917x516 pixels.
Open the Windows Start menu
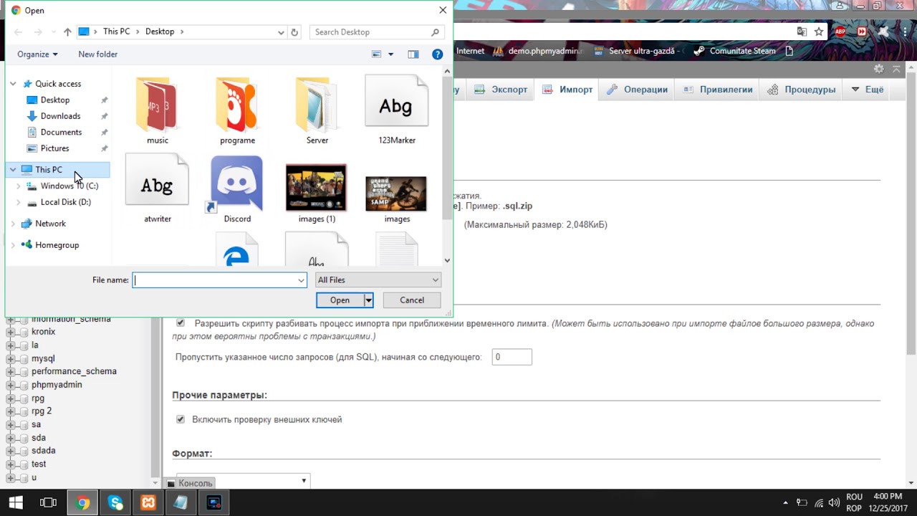16,502
